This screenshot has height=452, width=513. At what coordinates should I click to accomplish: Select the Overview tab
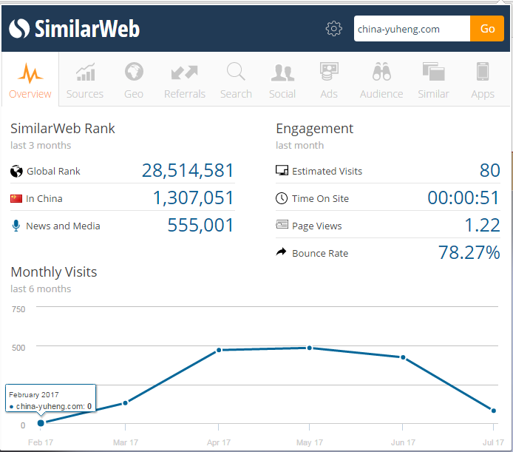click(x=30, y=80)
